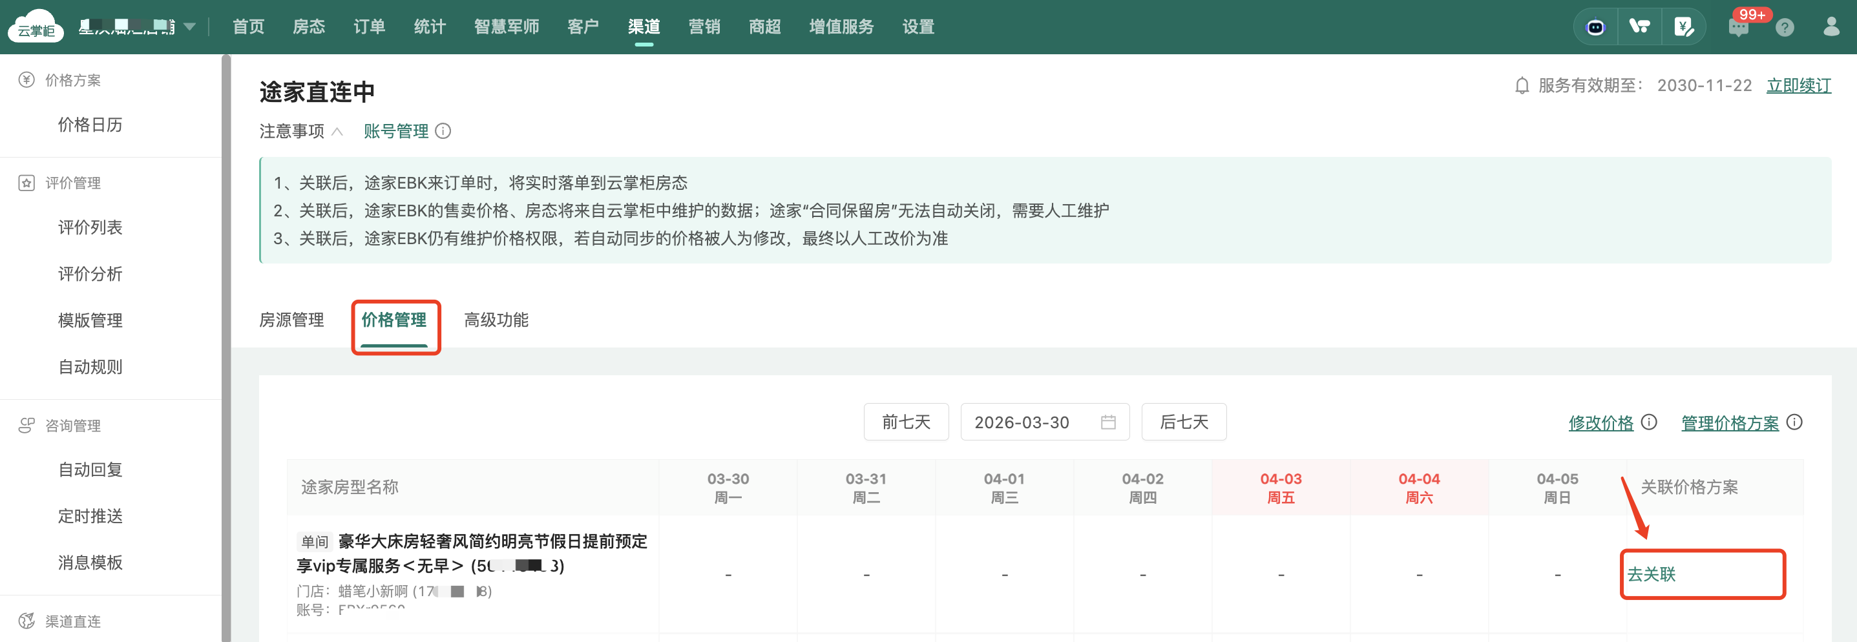Switch to the 高级功能 tab

click(x=496, y=320)
